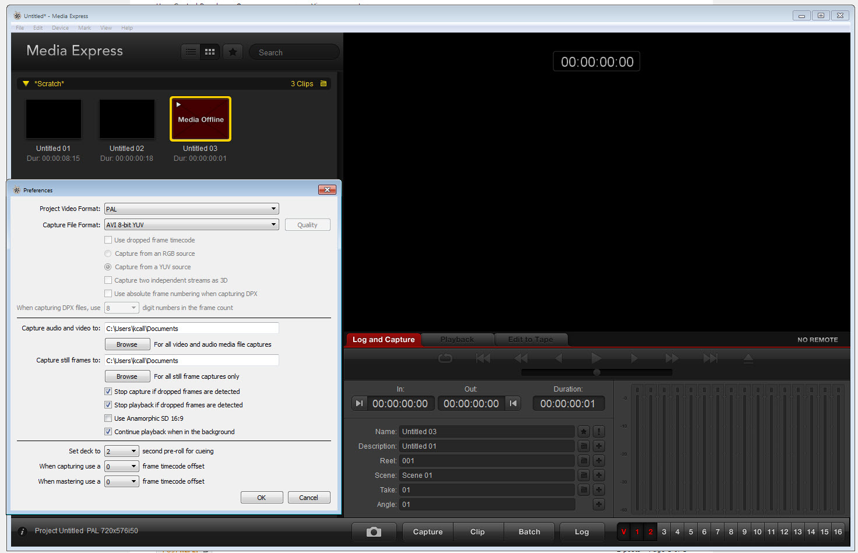Open mastering frame timecode offset dropdown
This screenshot has width=858, height=553.
point(121,481)
